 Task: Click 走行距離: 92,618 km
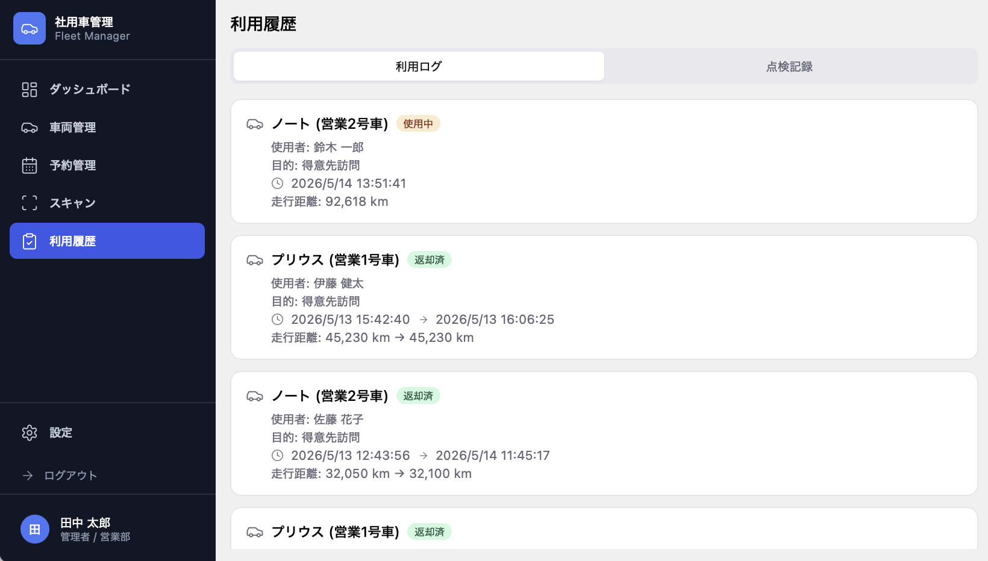pyautogui.click(x=330, y=202)
